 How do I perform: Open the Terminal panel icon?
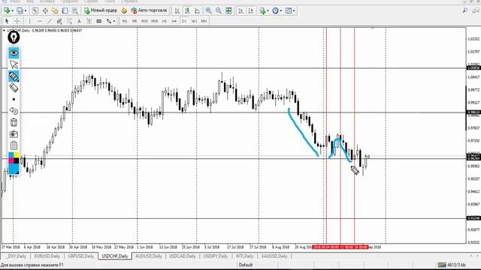point(65,10)
